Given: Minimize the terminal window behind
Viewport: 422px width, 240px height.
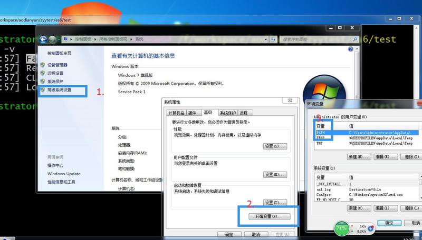Looking at the screenshot, I should click(x=390, y=19).
